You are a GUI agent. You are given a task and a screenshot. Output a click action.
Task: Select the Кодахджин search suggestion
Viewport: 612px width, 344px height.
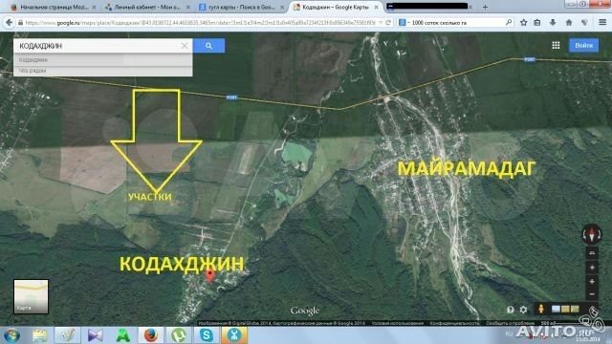point(103,59)
